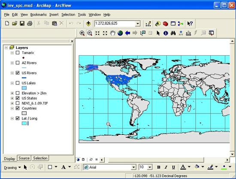Check the NDVI_6.1.09.TIF layer
236x179 pixels.
tap(18, 103)
